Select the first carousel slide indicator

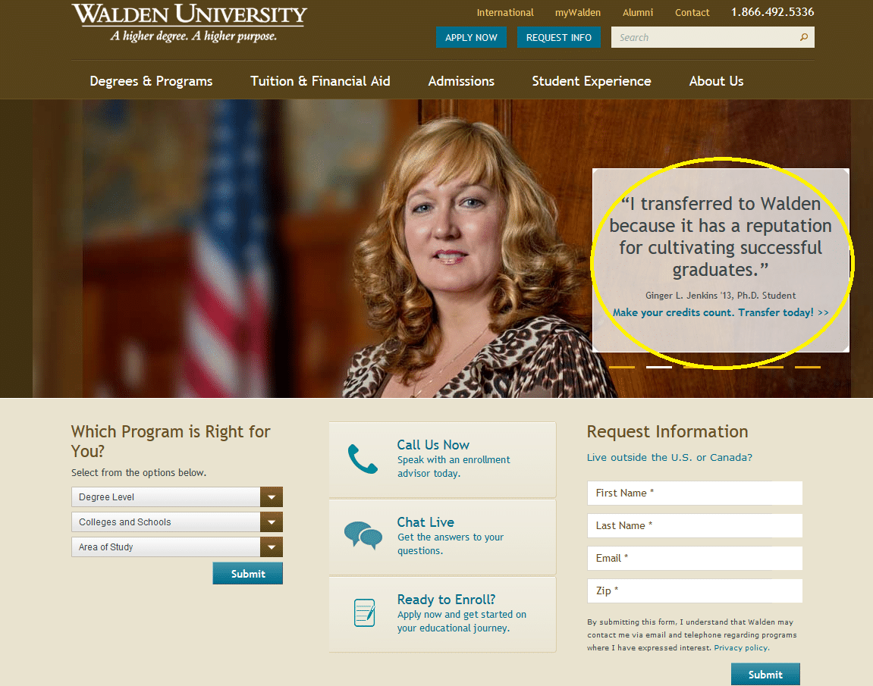621,367
